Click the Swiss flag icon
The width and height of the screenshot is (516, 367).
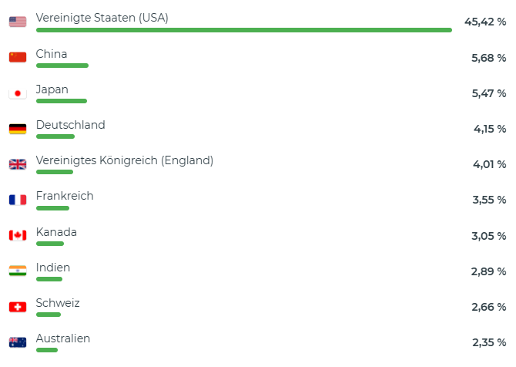tap(18, 307)
